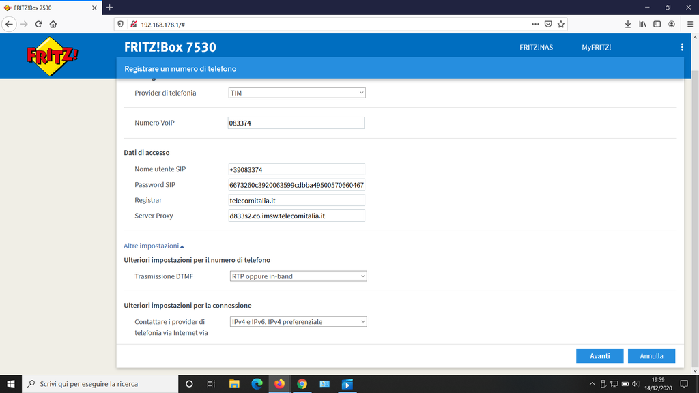Open FRITZ!Box three-dot options menu

[682, 47]
